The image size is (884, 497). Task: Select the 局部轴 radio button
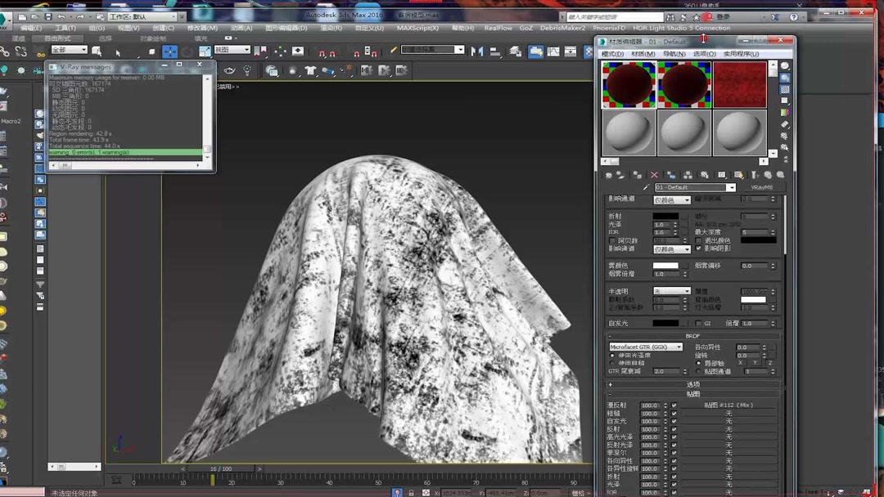(x=698, y=363)
